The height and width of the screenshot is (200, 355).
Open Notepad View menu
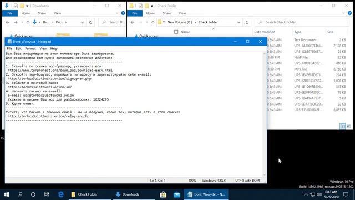pyautogui.click(x=43, y=48)
